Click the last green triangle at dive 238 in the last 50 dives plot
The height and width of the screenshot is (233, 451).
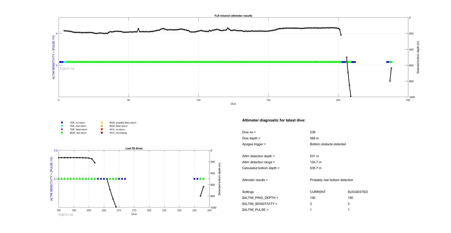(203, 179)
